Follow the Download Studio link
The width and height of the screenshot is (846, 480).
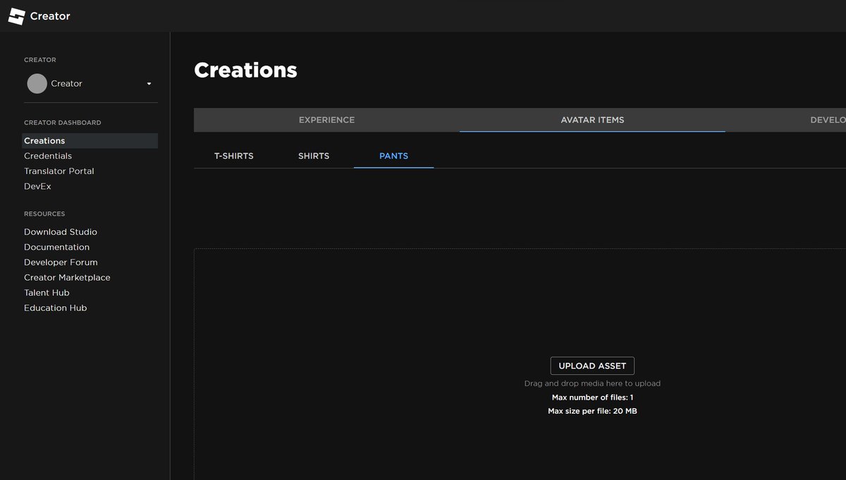click(61, 232)
